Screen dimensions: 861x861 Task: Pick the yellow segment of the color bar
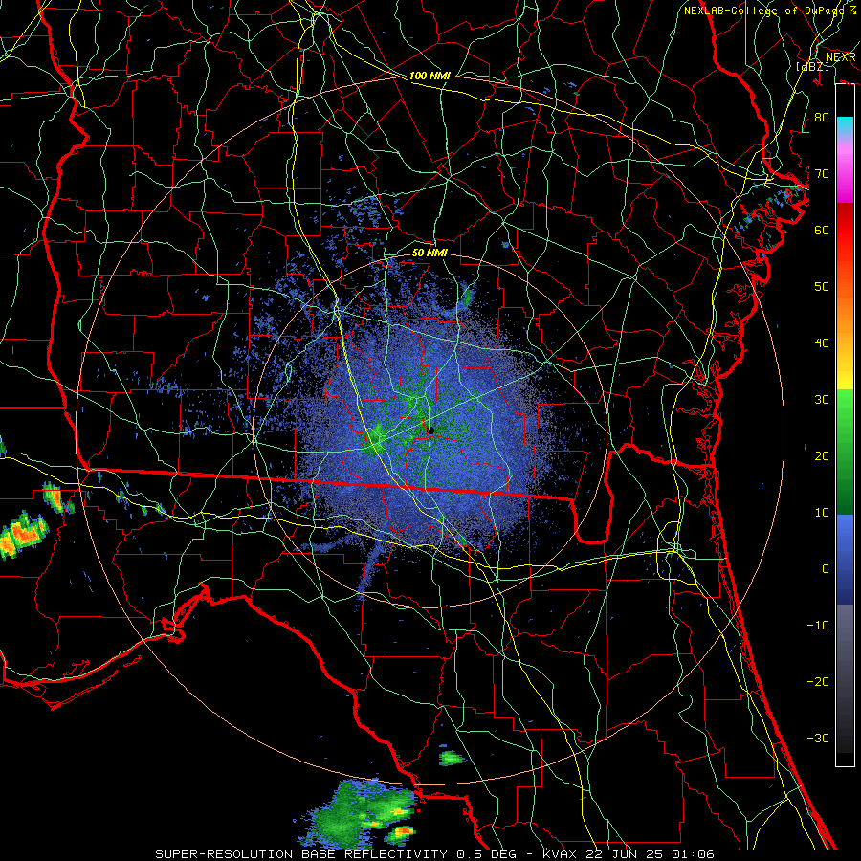point(845,373)
